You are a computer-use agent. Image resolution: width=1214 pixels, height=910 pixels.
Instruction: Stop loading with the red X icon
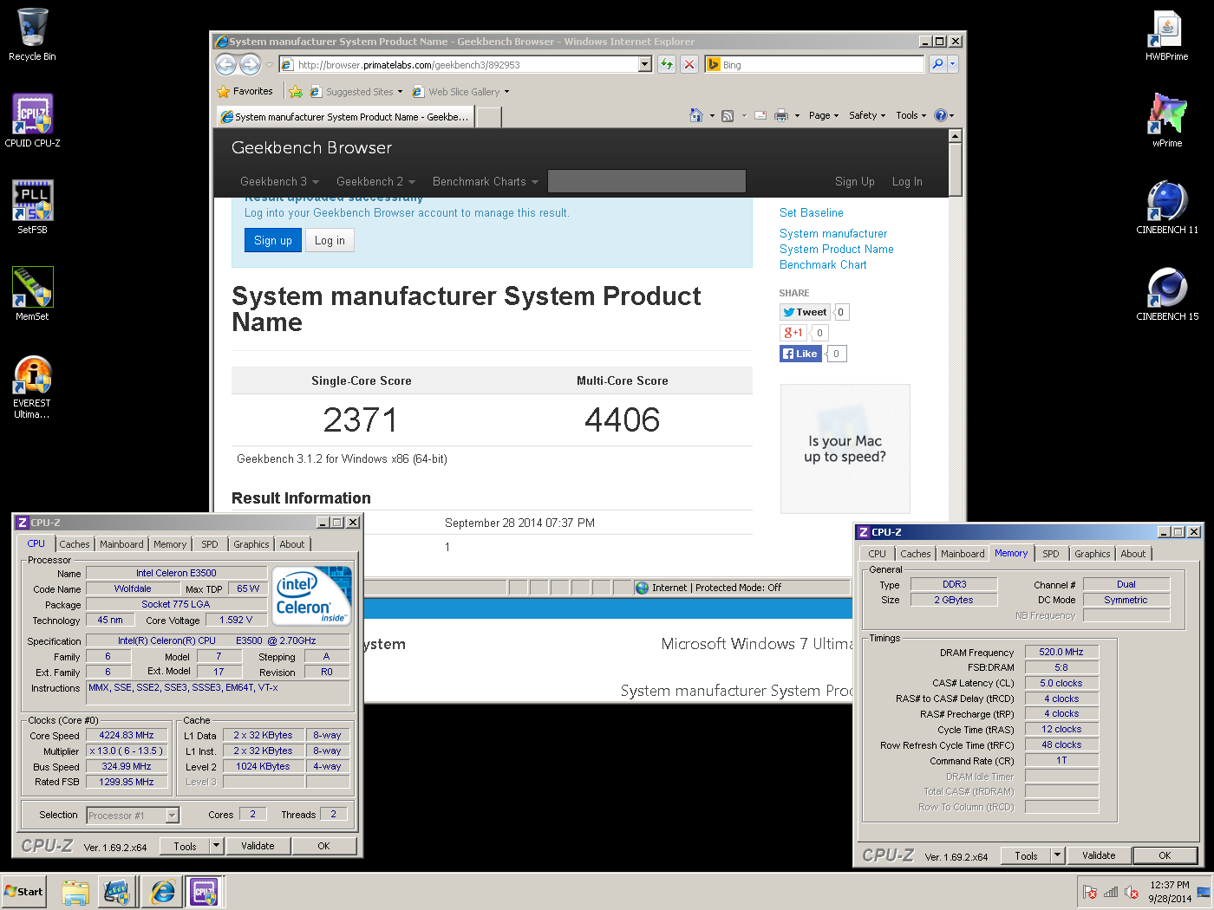click(689, 64)
